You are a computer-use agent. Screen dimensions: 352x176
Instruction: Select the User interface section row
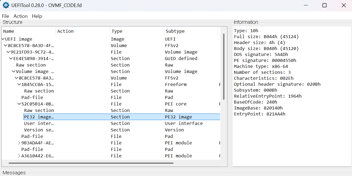click(39, 124)
